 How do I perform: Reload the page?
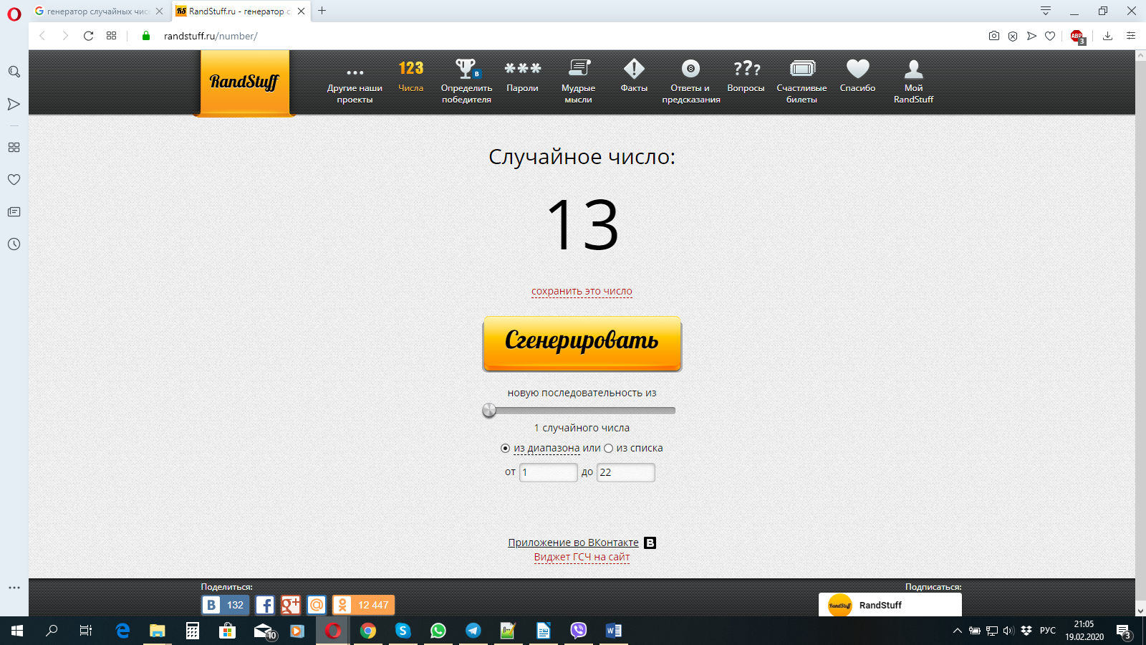[x=88, y=36]
